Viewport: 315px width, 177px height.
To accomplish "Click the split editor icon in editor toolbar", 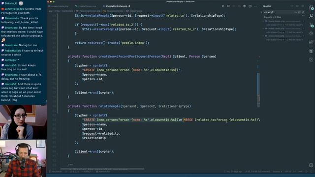I will 250,6.
